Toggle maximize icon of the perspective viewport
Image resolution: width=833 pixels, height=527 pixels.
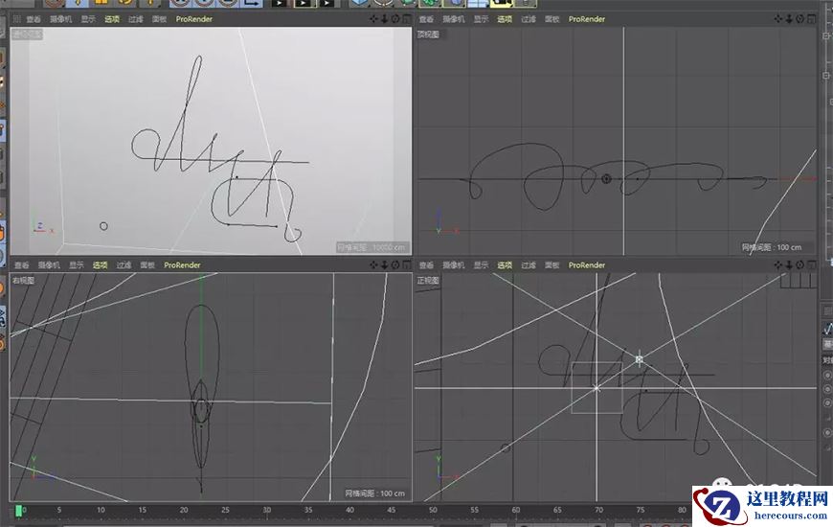pos(406,18)
